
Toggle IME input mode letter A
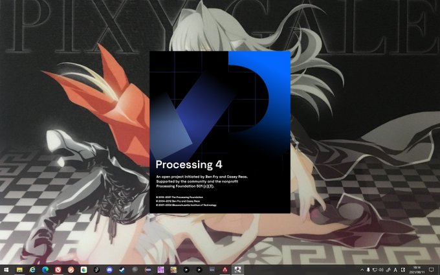(395, 270)
